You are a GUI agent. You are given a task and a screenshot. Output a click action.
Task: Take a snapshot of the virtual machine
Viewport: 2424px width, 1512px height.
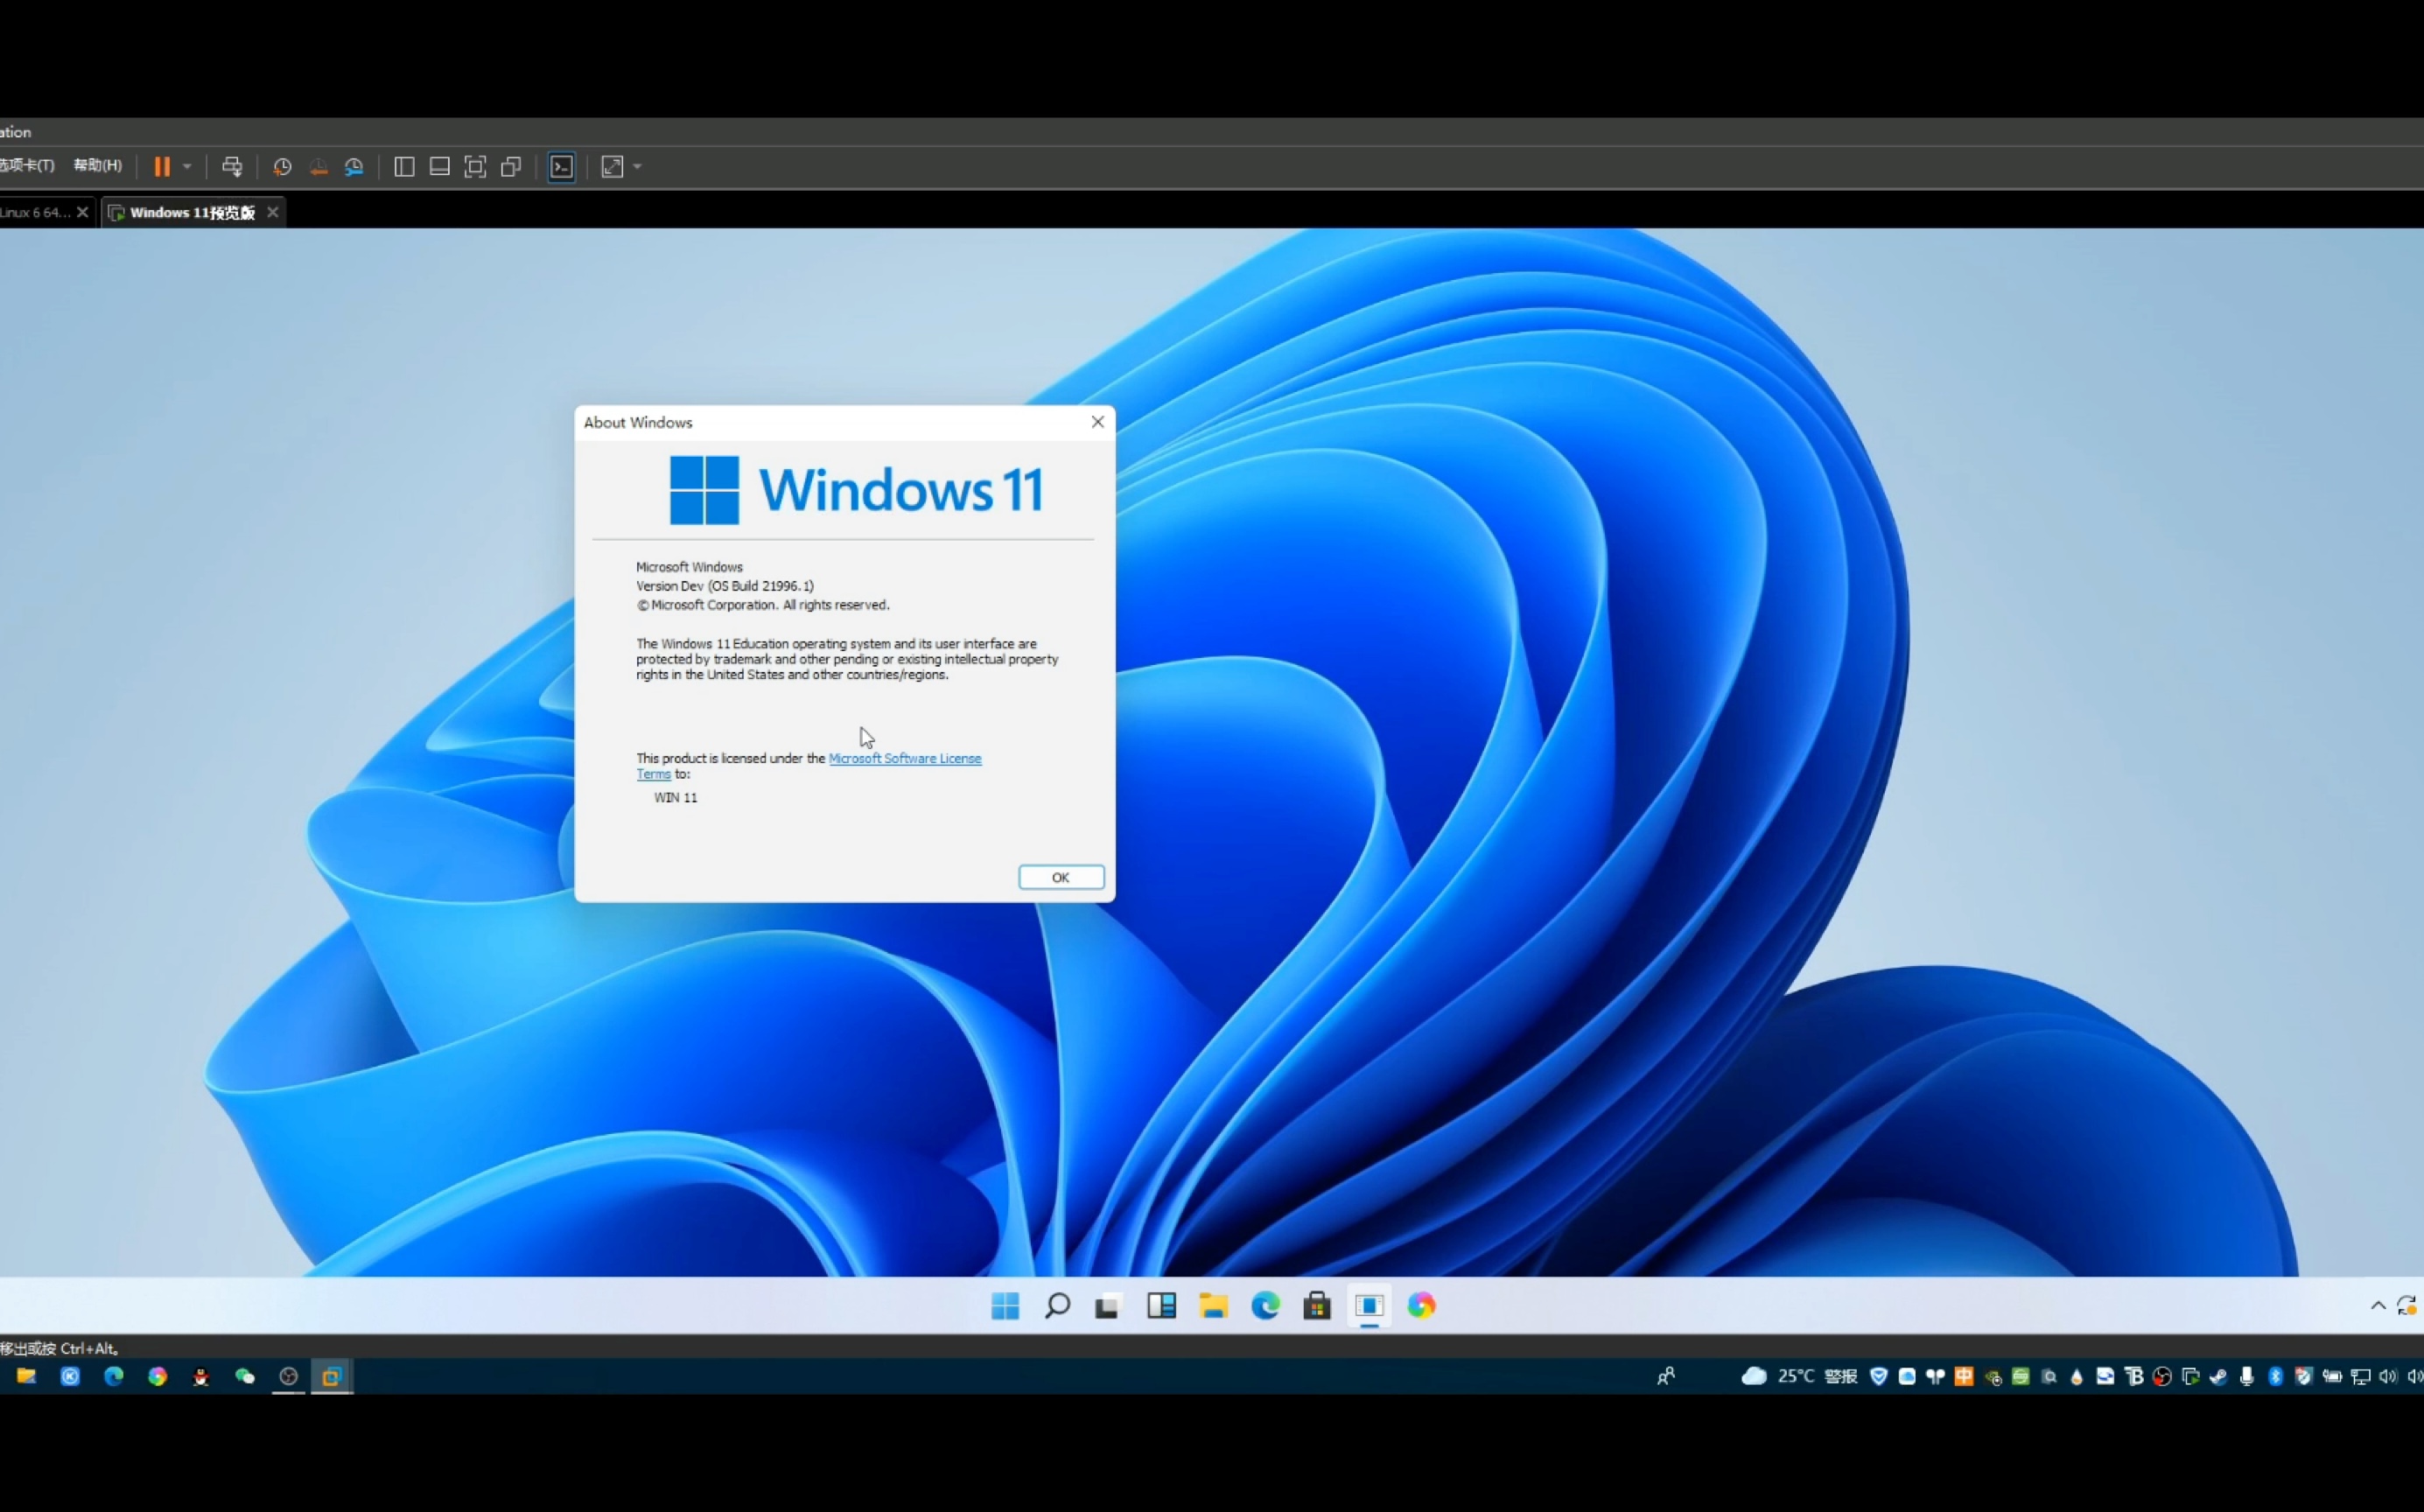(282, 166)
